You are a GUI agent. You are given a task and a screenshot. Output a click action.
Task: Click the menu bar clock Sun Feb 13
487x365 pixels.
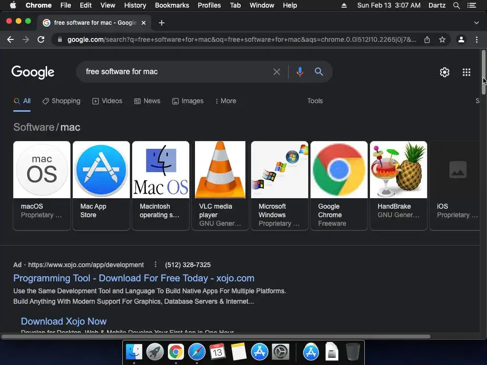(x=389, y=5)
